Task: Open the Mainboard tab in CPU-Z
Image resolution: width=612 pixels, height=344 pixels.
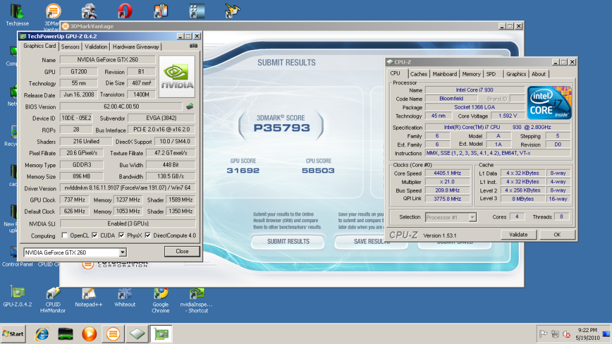Action: pos(445,74)
